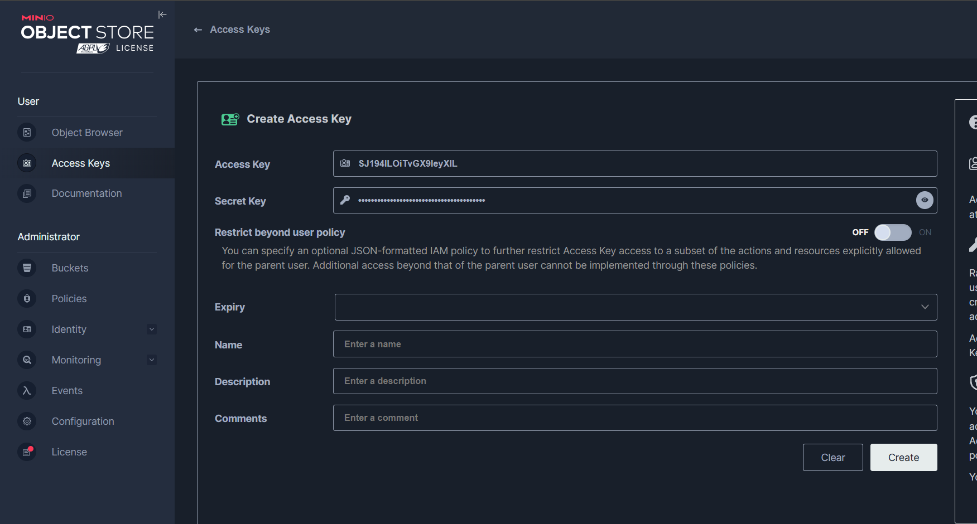Expand the Identity submenu chevron
This screenshot has width=977, height=524.
(152, 329)
